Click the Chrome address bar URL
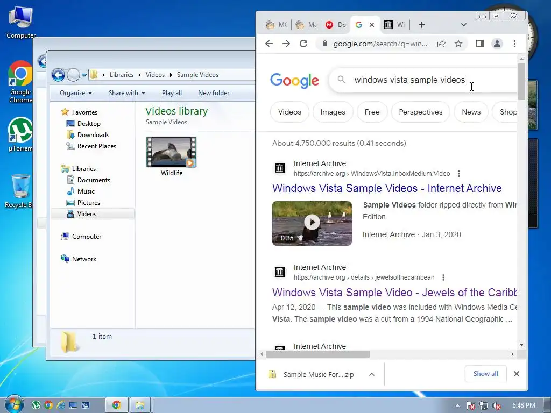The width and height of the screenshot is (551, 413). click(380, 44)
